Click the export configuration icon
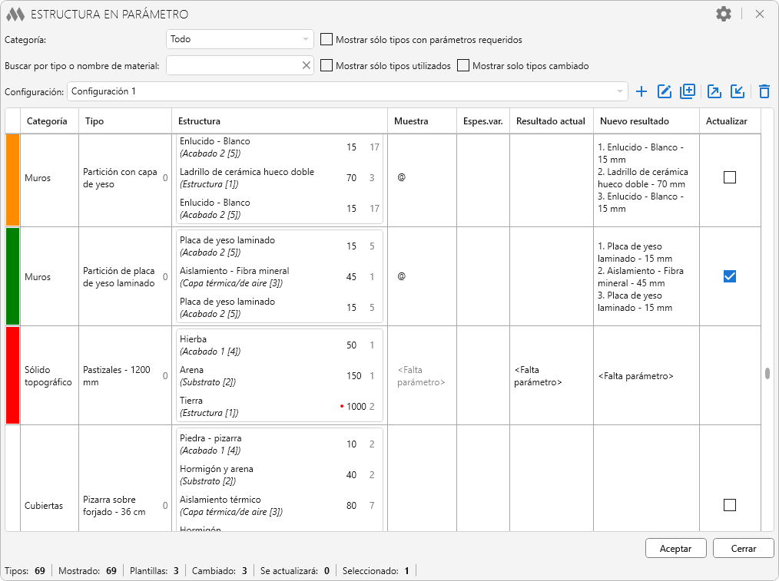 click(714, 91)
